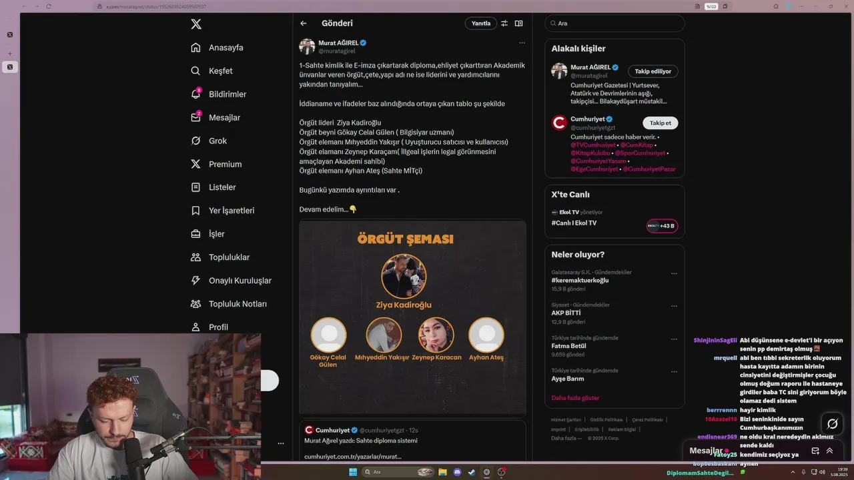The height and width of the screenshot is (480, 854).
Task: Open Bildirimler bell icon
Action: click(195, 94)
